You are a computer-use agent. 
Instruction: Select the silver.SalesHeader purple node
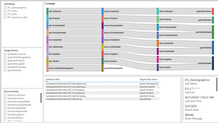(x=158, y=51)
